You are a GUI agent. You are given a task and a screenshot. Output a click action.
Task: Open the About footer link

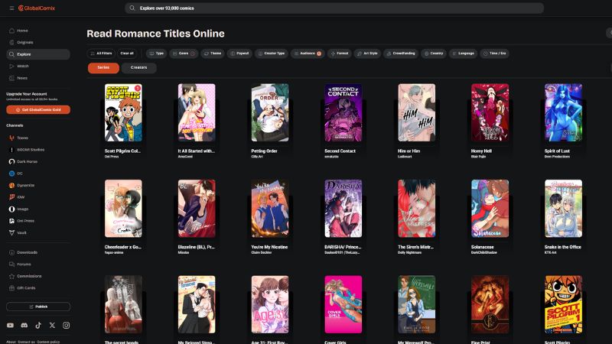coord(11,342)
